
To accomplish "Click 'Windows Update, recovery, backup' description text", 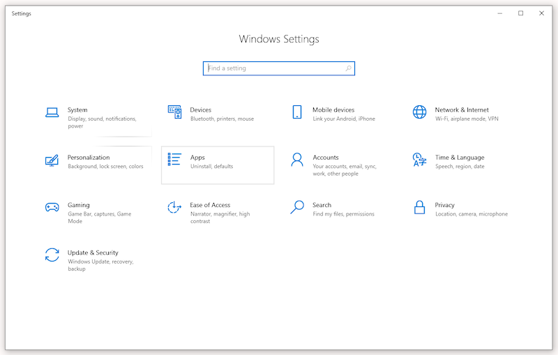I will coord(100,265).
